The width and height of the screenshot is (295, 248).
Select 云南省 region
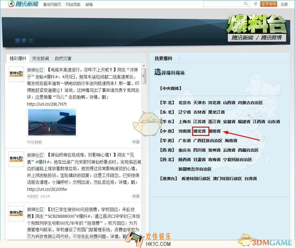[x=229, y=150]
